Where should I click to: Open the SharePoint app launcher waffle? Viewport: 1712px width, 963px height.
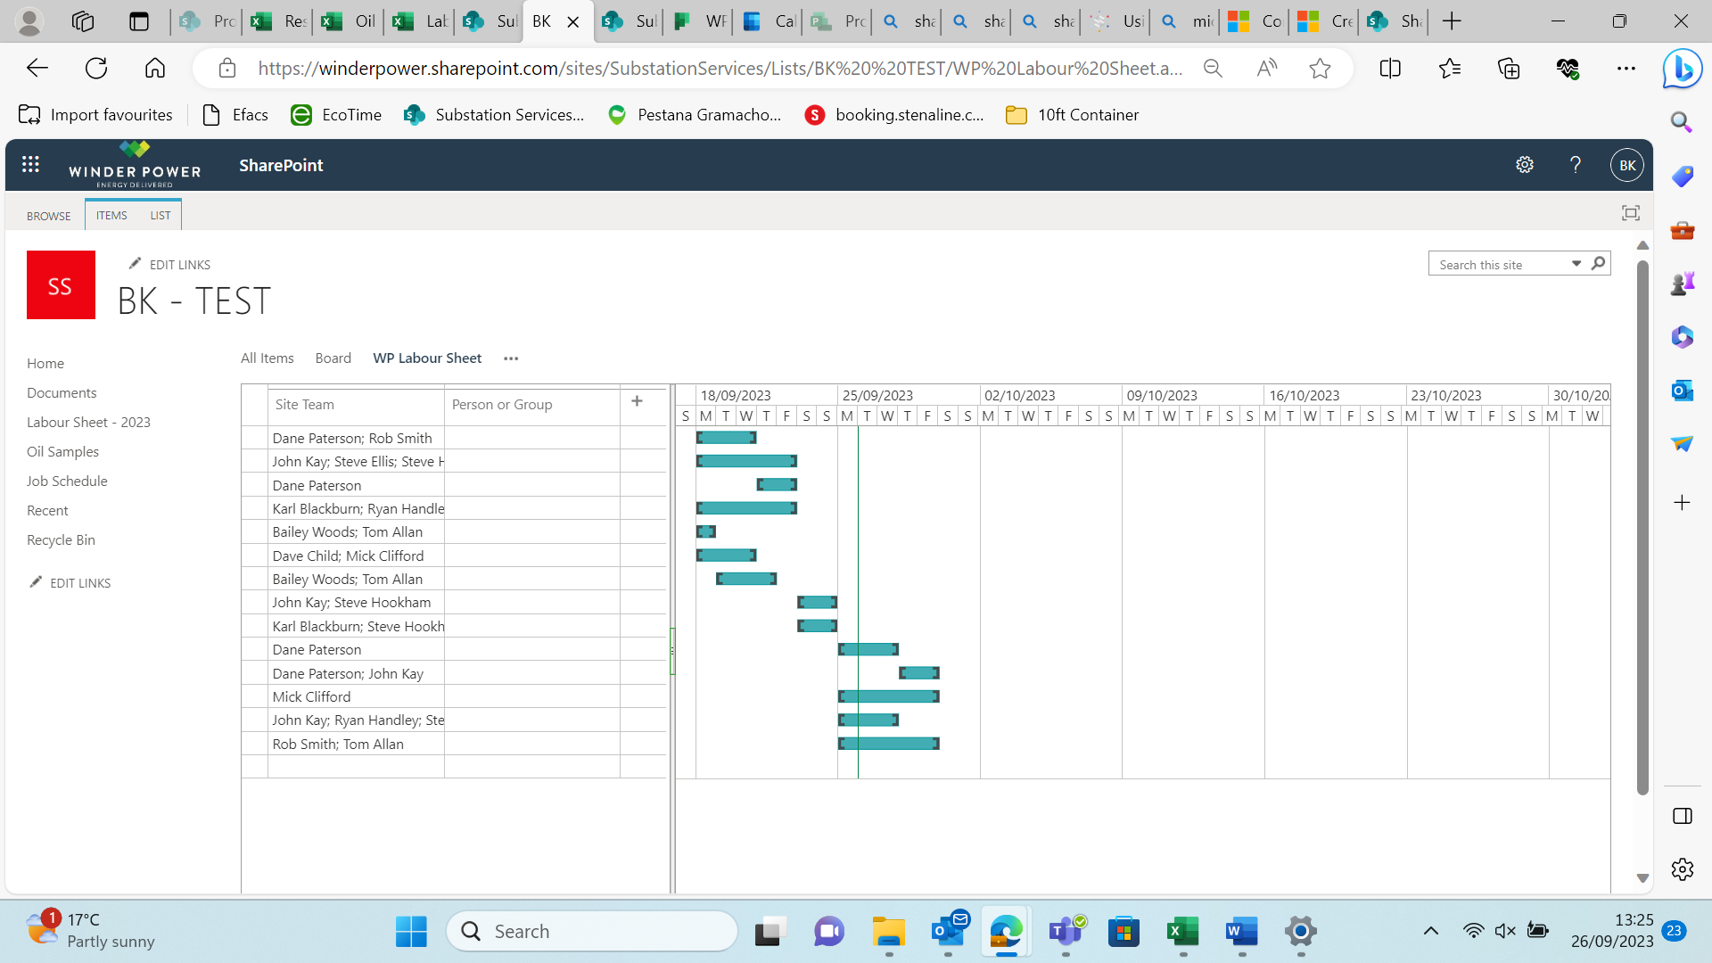[x=29, y=164]
